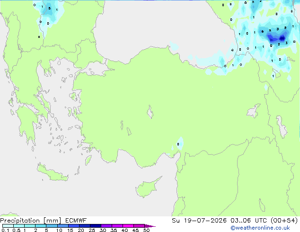The height and width of the screenshot is (232, 300).
Task: Open the weatheronline.co.uk copyright link
Action: 260,228
